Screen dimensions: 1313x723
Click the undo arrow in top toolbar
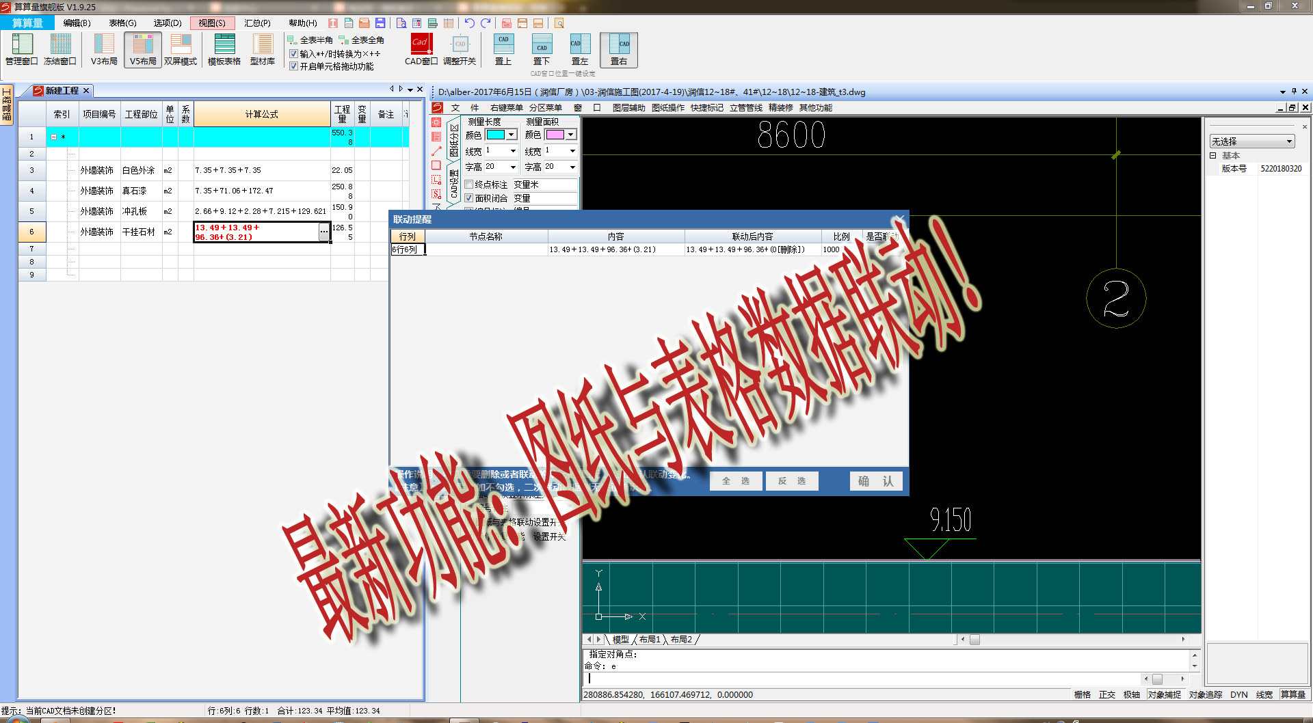[469, 23]
